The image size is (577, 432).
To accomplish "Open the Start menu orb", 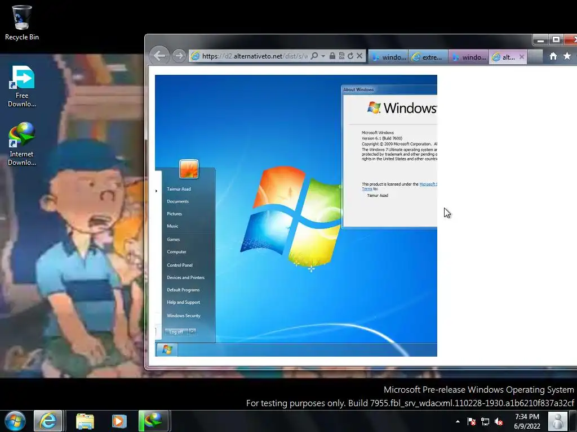I will tap(15, 421).
